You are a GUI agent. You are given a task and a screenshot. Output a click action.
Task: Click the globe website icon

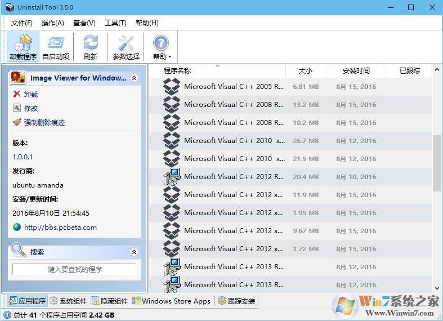pos(17,227)
